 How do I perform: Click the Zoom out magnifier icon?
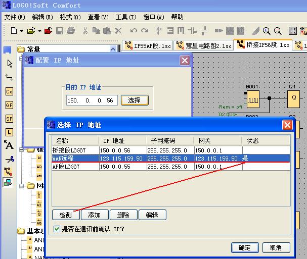click(278, 31)
